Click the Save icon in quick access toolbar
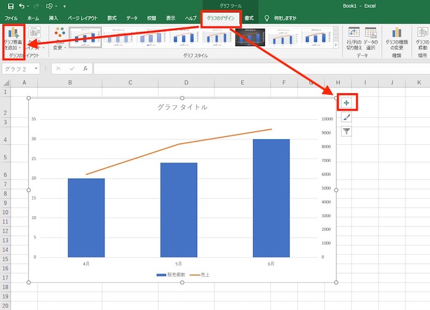Viewport: 430px width, 310px height. [x=10, y=6]
